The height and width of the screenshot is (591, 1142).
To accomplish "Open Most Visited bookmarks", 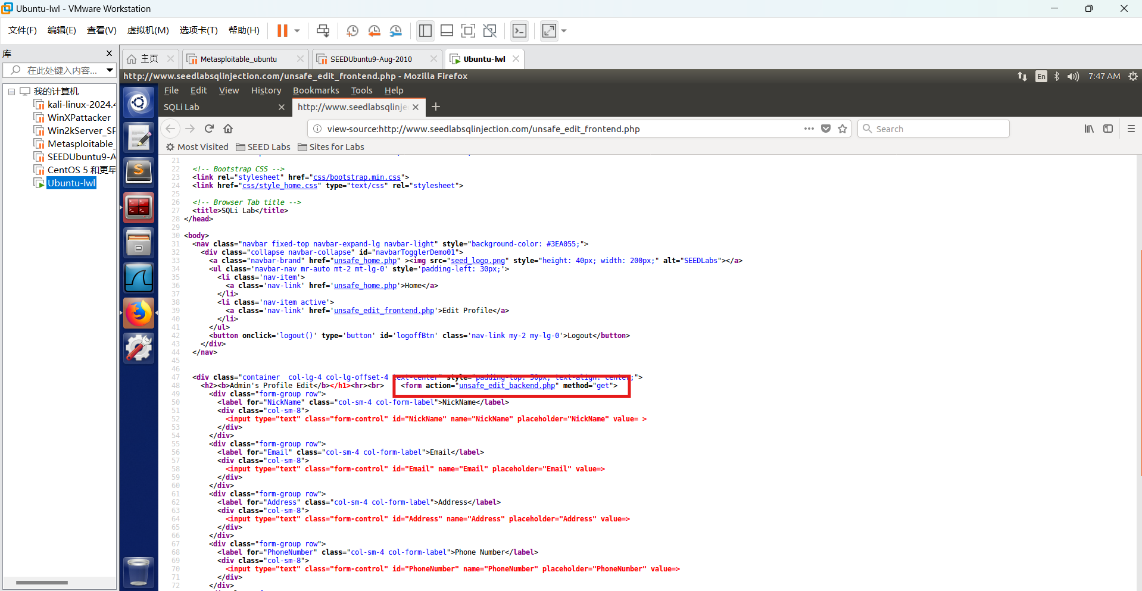I will 197,147.
